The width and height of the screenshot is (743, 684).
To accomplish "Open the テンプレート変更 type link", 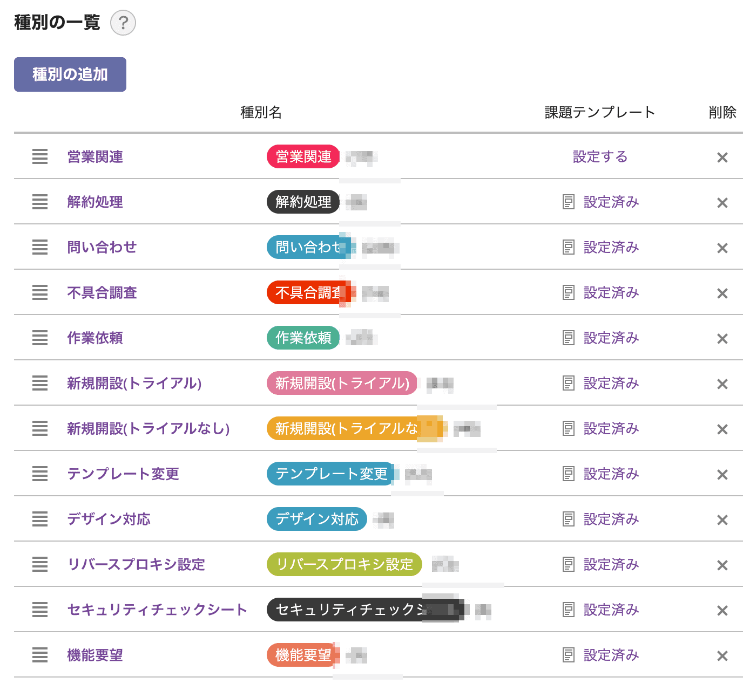I will pyautogui.click(x=123, y=474).
